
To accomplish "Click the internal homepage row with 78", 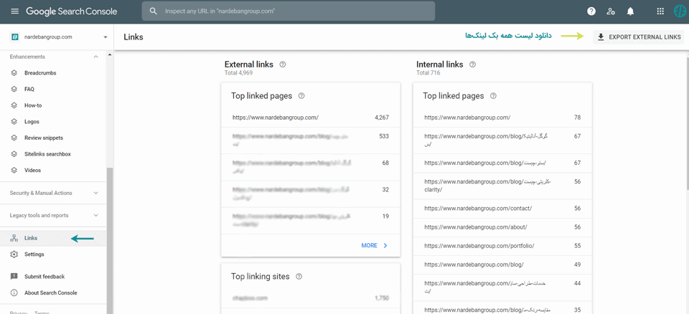I will [502, 118].
